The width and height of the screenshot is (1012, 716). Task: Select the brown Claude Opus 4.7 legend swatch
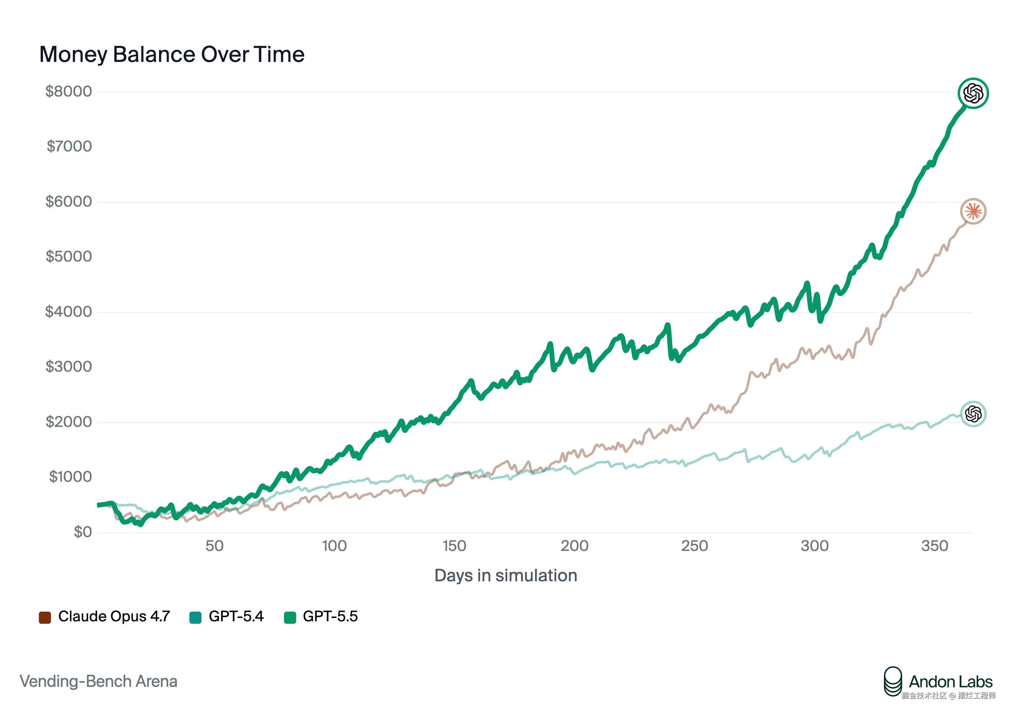45,617
